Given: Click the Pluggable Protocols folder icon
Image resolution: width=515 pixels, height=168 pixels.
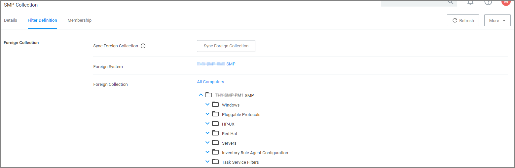Looking at the screenshot, I should [215, 114].
